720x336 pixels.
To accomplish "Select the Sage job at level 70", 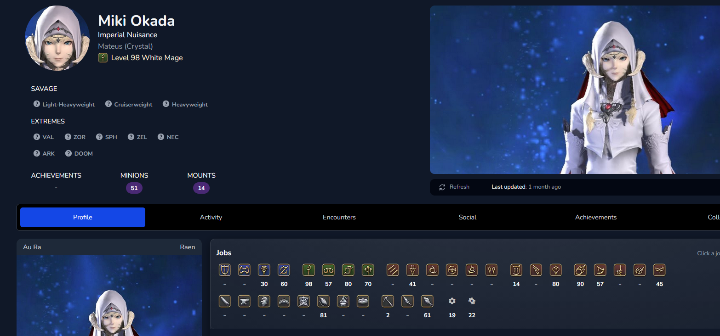I will (368, 270).
